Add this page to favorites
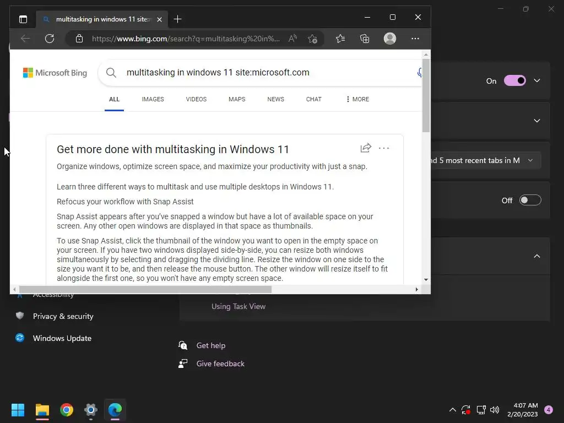The height and width of the screenshot is (423, 564). [x=313, y=39]
